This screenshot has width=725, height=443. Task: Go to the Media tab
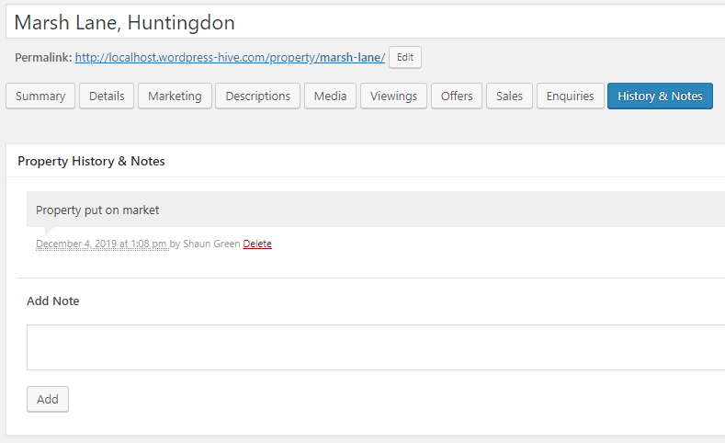coord(330,97)
